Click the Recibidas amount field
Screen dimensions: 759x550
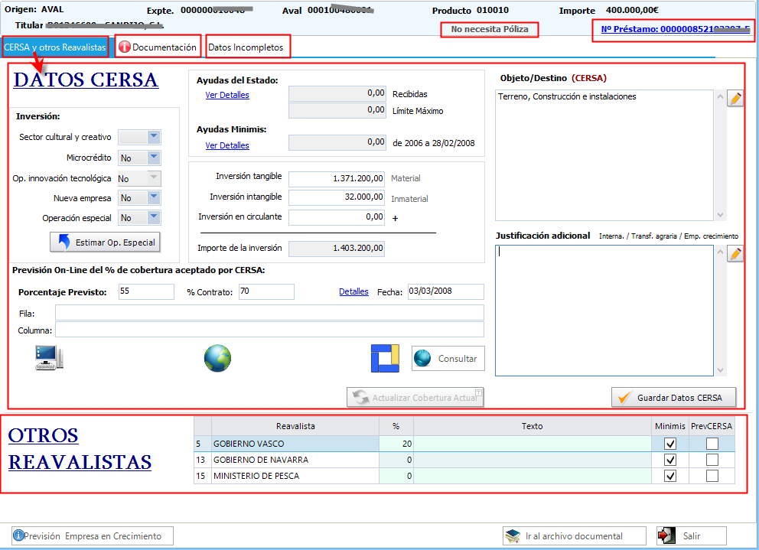coord(337,93)
